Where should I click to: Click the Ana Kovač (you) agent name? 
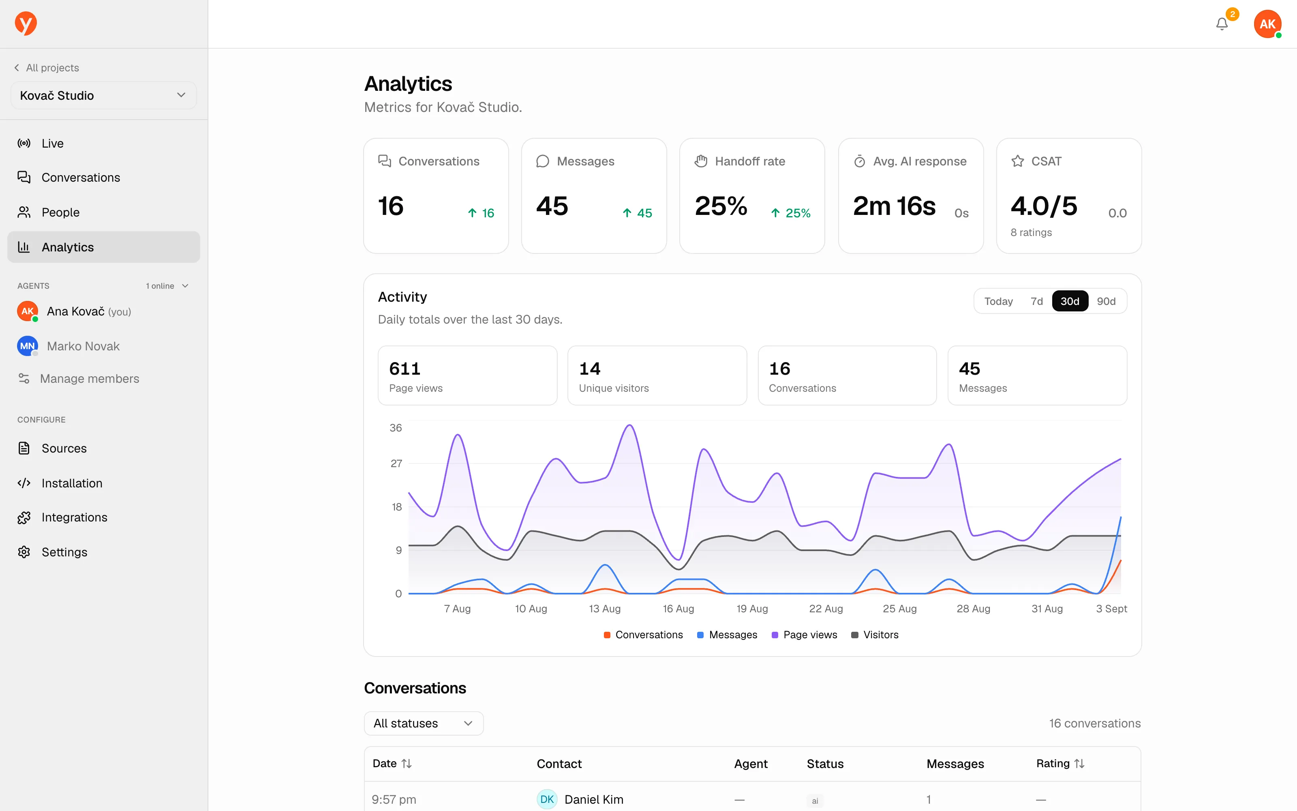[89, 311]
